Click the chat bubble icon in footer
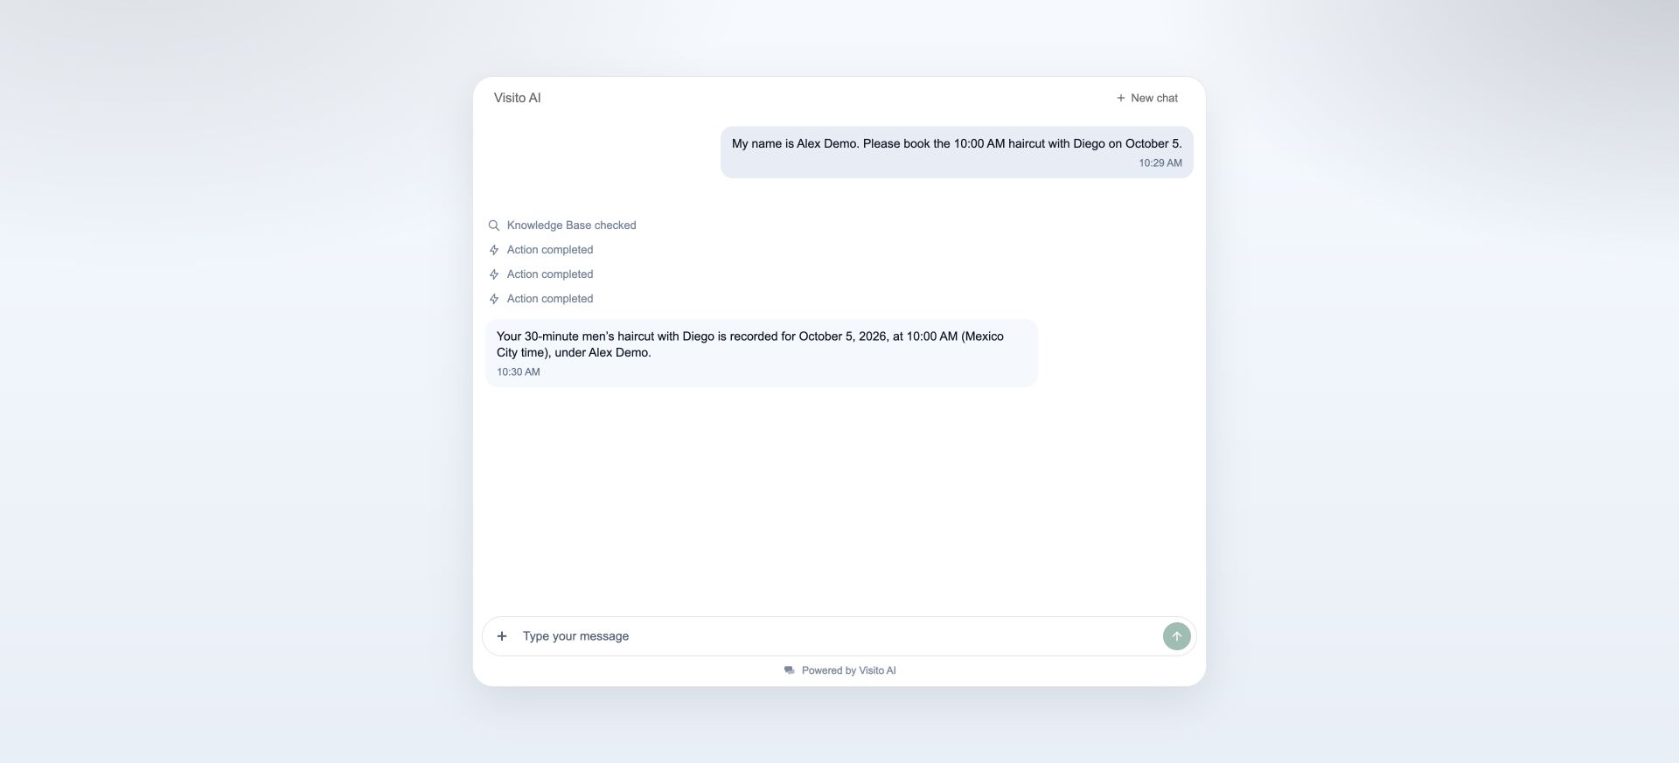1679x763 pixels. coord(790,670)
